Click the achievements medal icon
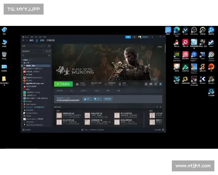Viewport: 218px width, 175px height. (x=120, y=84)
